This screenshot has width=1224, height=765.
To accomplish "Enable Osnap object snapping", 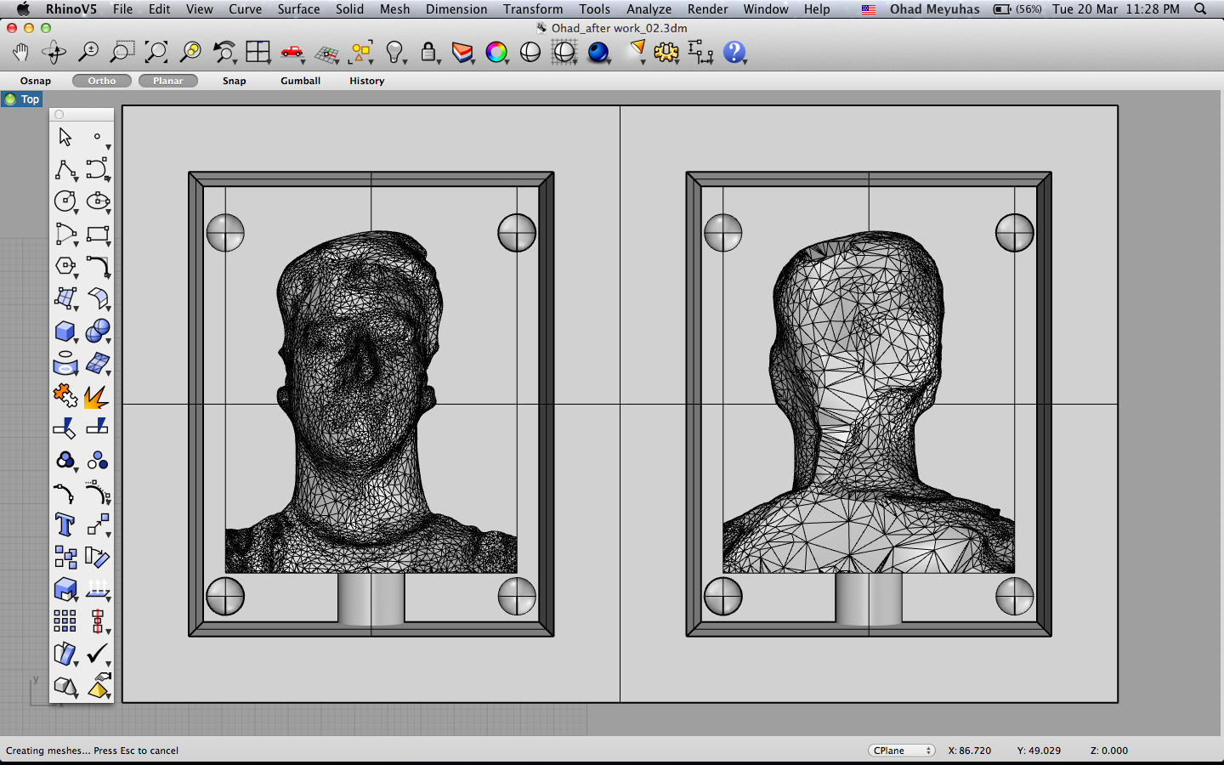I will [x=36, y=81].
